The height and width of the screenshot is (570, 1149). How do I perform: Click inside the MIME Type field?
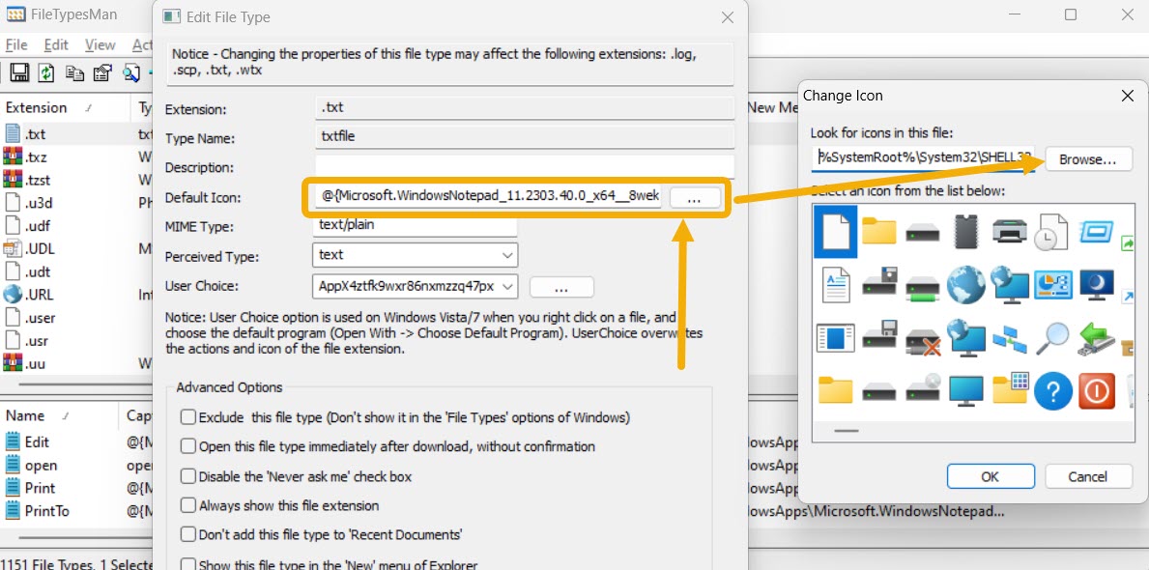click(x=416, y=225)
